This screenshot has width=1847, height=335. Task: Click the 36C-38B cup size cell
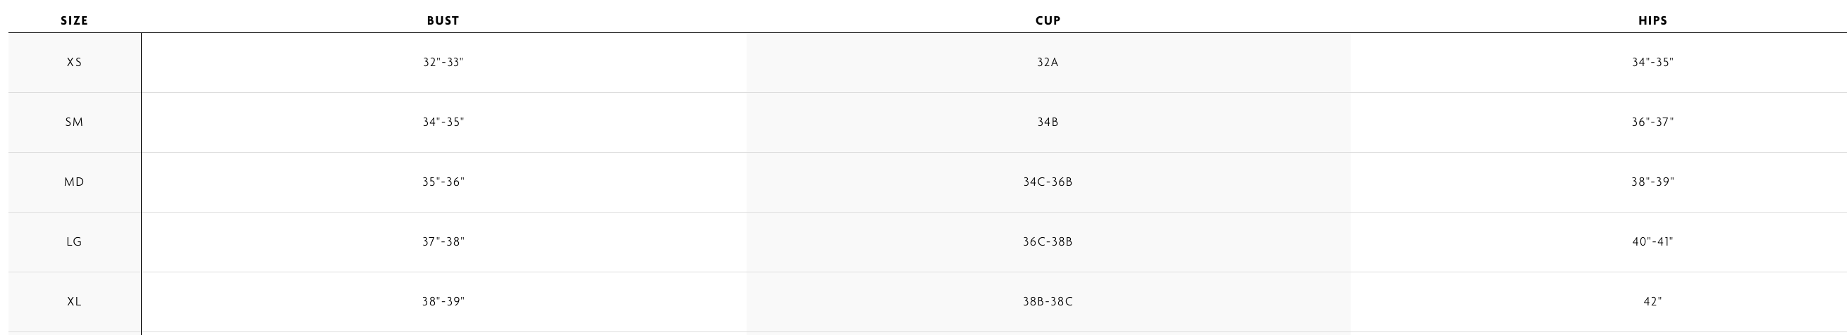[1048, 242]
